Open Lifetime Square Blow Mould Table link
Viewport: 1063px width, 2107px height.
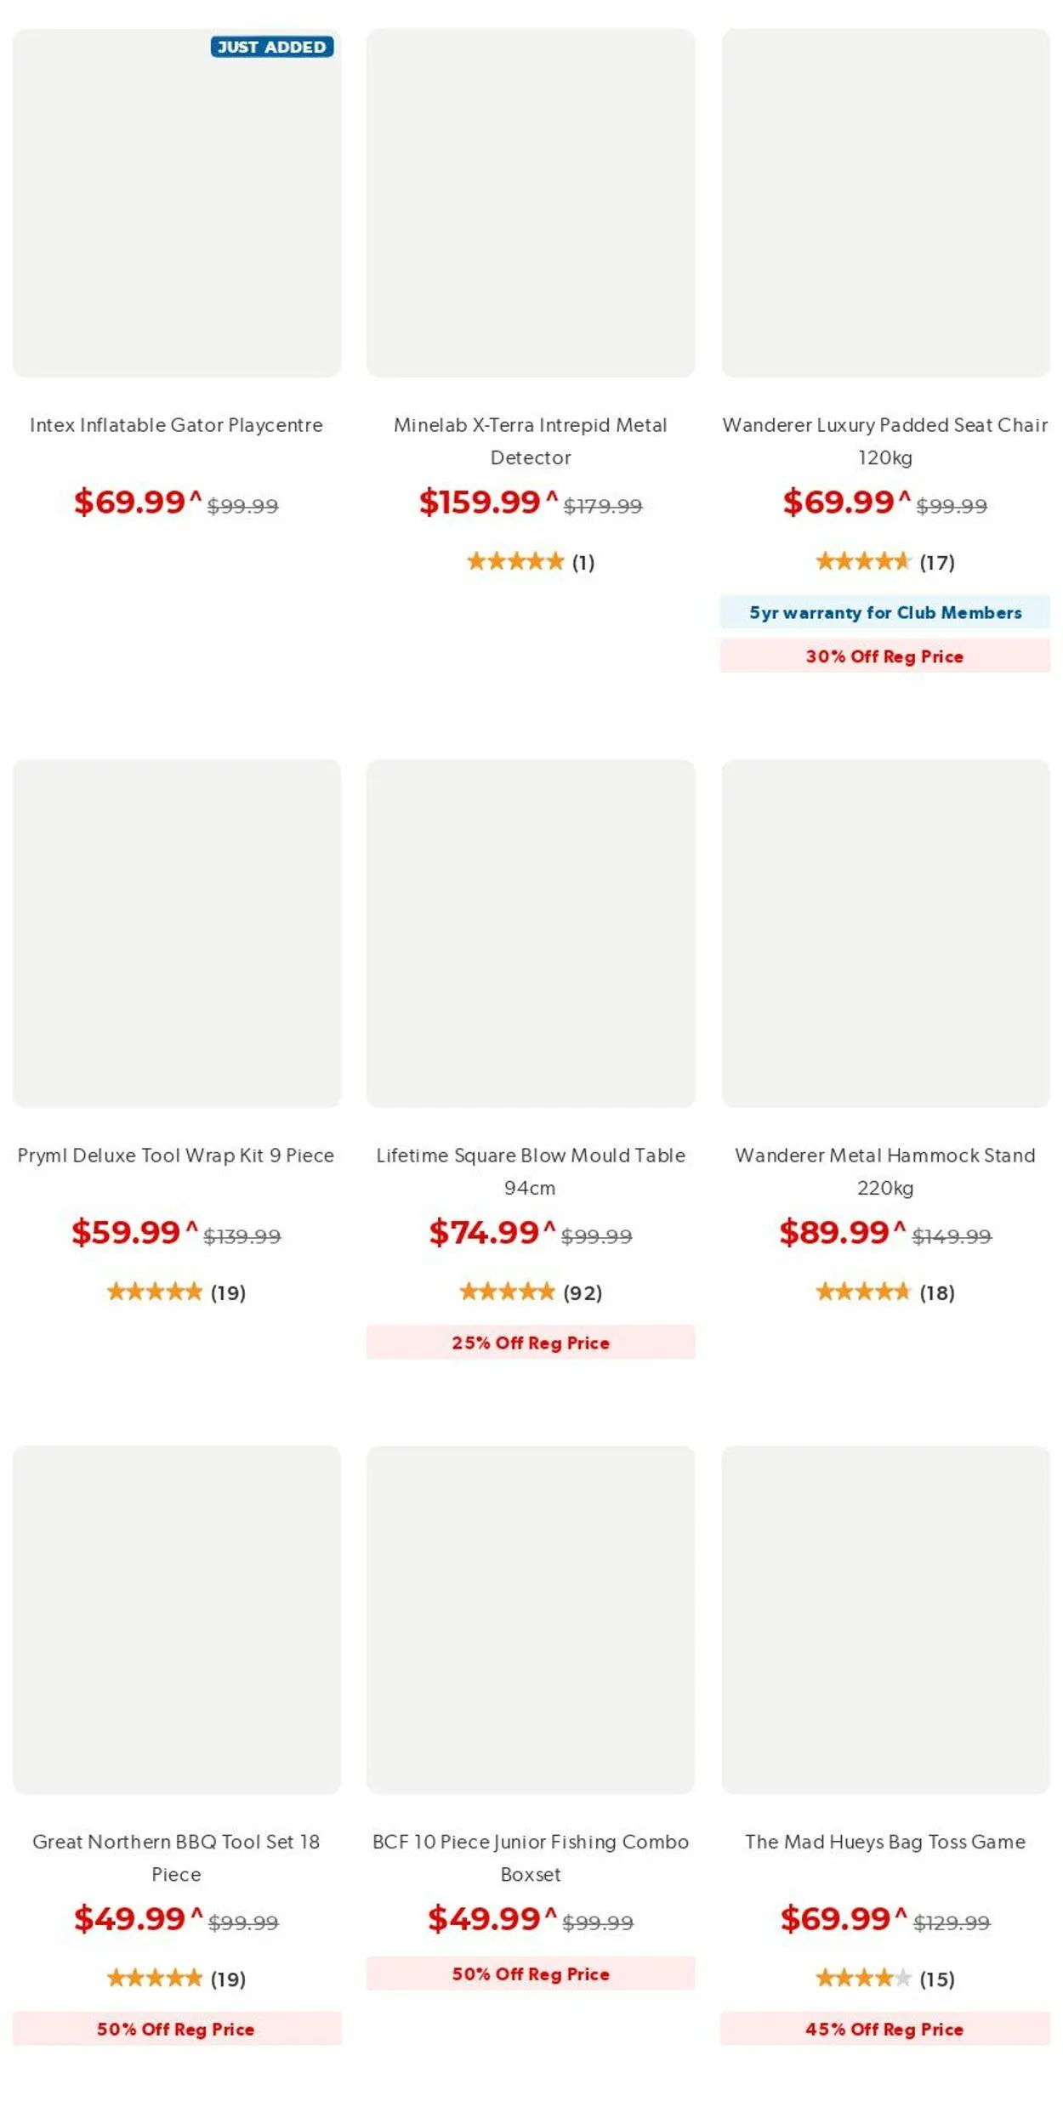click(x=530, y=1171)
